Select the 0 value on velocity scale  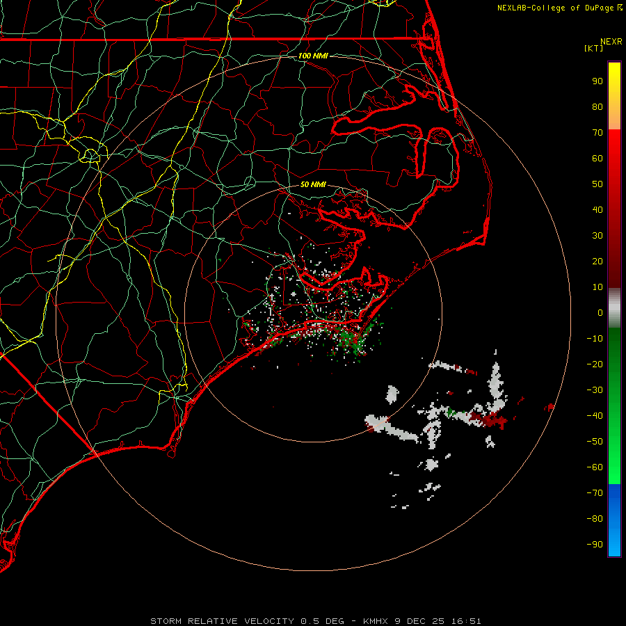(600, 312)
